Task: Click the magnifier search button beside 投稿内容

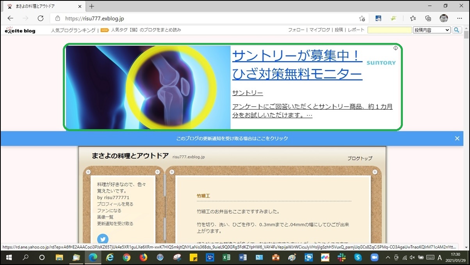Action: (x=457, y=30)
